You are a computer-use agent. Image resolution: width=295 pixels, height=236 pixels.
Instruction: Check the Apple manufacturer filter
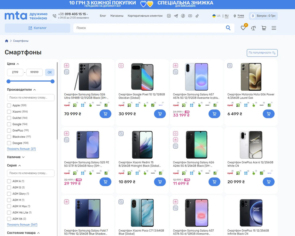(x=9, y=105)
